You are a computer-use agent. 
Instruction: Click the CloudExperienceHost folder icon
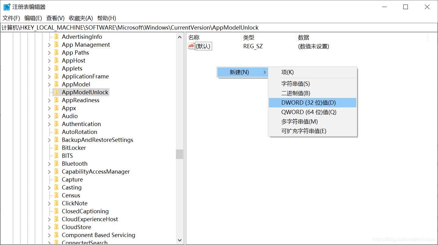(x=56, y=219)
